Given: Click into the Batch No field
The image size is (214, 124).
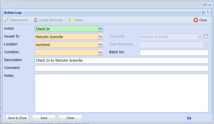Looking at the screenshot, I should [x=174, y=52].
